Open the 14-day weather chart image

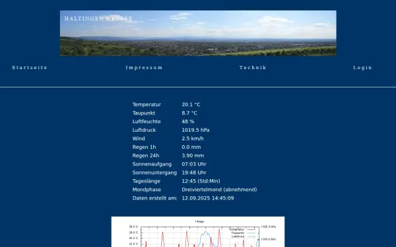[x=198, y=232]
